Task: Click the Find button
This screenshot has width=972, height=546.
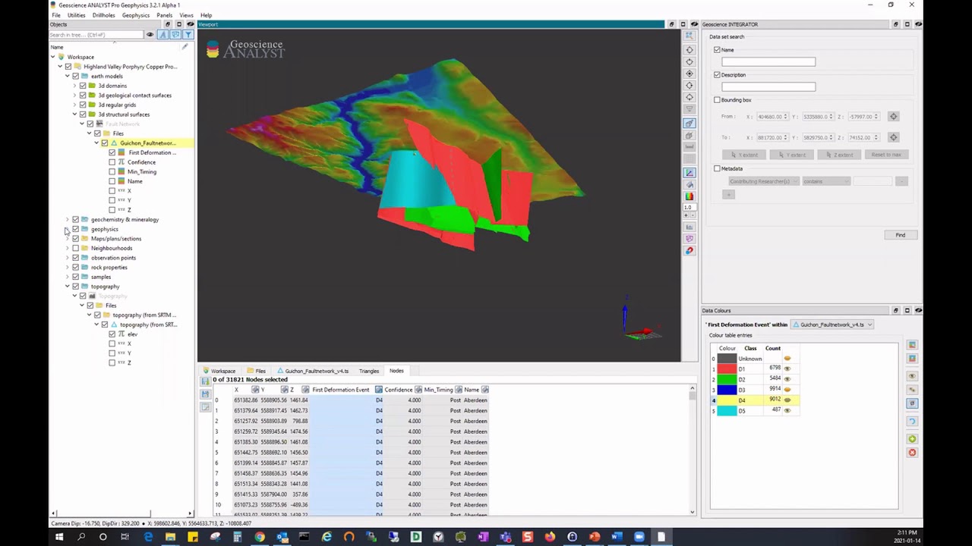Action: pos(900,235)
